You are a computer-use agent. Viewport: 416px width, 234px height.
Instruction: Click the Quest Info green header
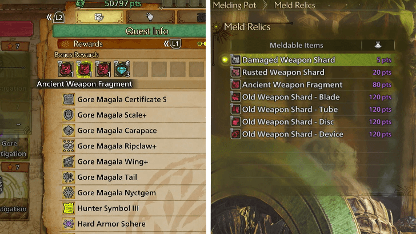(x=130, y=31)
